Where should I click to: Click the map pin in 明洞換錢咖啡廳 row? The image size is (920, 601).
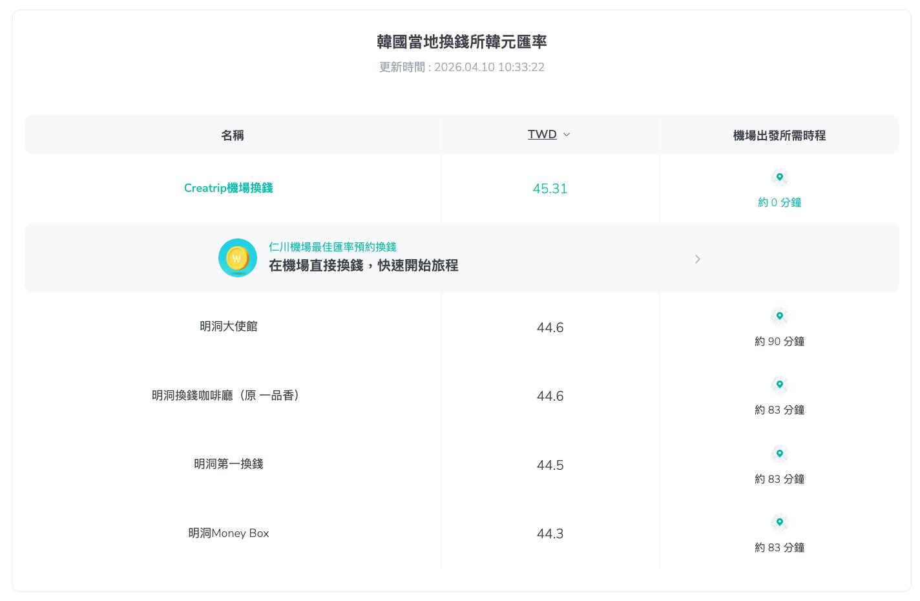tap(779, 385)
